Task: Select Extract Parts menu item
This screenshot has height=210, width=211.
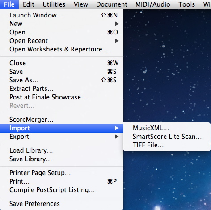Action: [x=62, y=89]
